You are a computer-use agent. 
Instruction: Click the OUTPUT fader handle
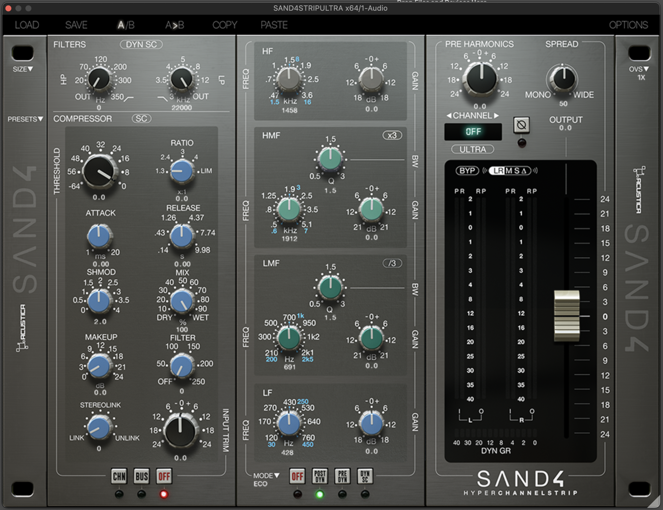coord(566,316)
